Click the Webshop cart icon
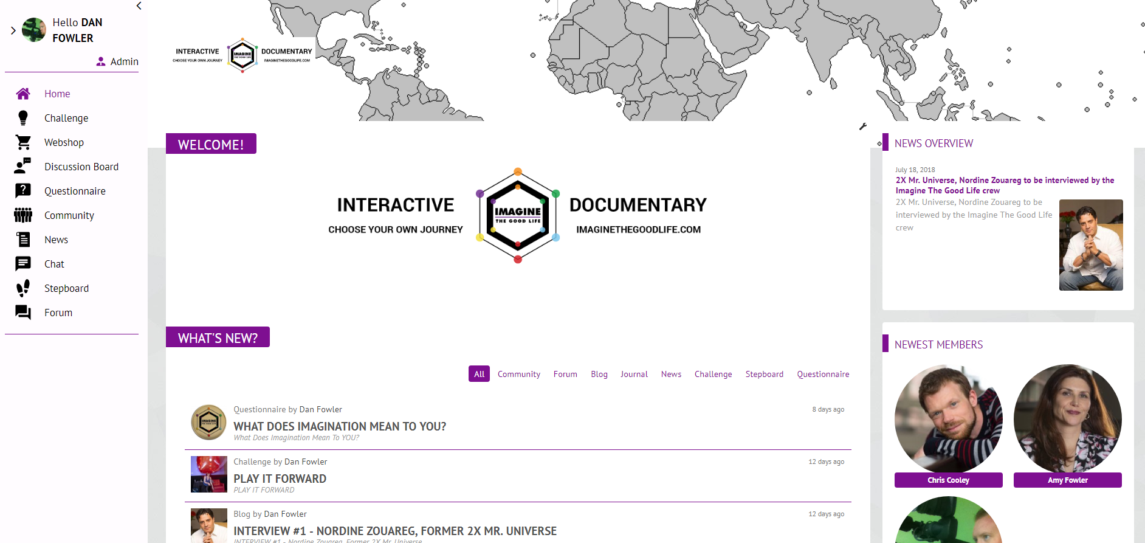 coord(23,142)
